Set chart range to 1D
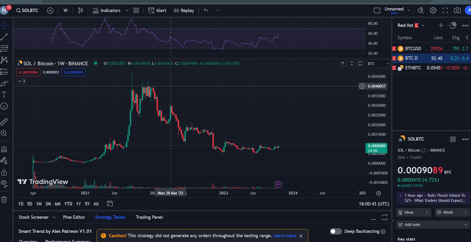The image size is (471, 242). pyautogui.click(x=21, y=204)
